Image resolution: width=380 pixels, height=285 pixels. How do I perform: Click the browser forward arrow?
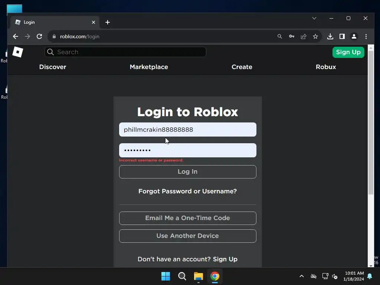tap(27, 36)
